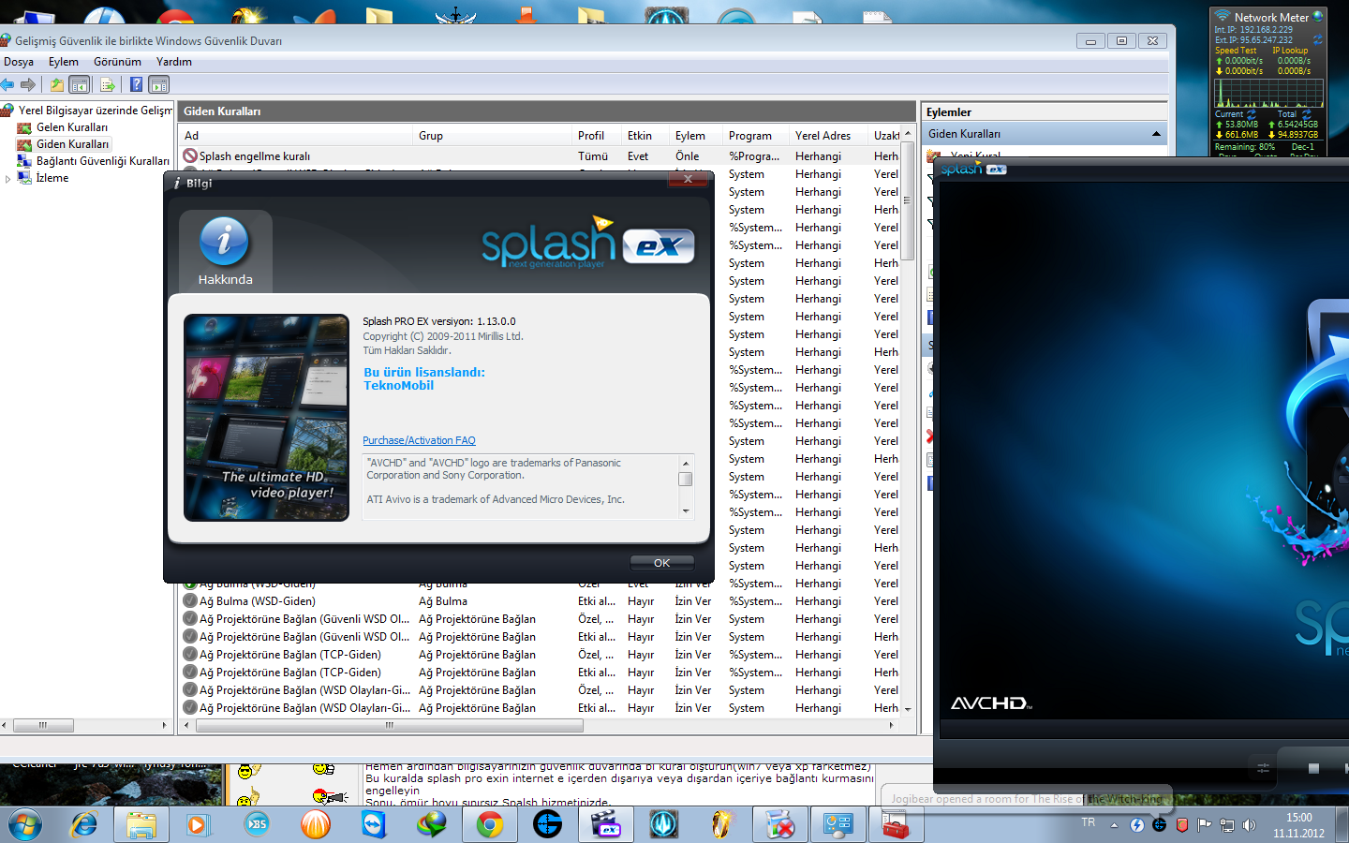Select Gelen Kuralları in the tree

[72, 127]
